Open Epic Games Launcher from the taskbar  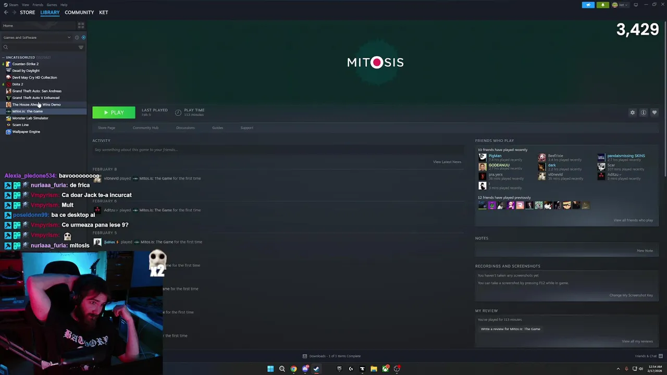339,369
